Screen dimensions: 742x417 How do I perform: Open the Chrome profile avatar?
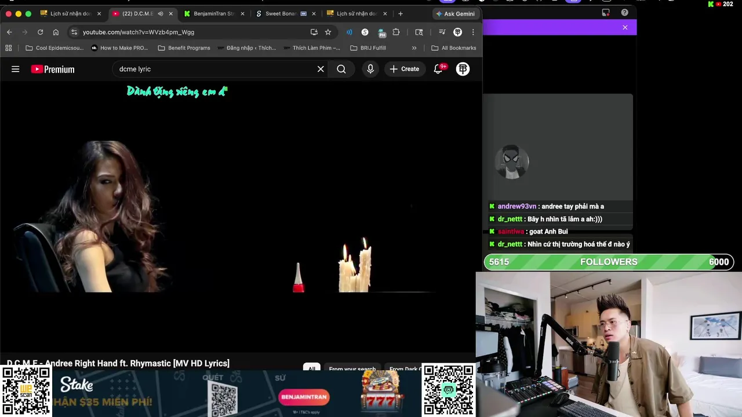tap(457, 32)
